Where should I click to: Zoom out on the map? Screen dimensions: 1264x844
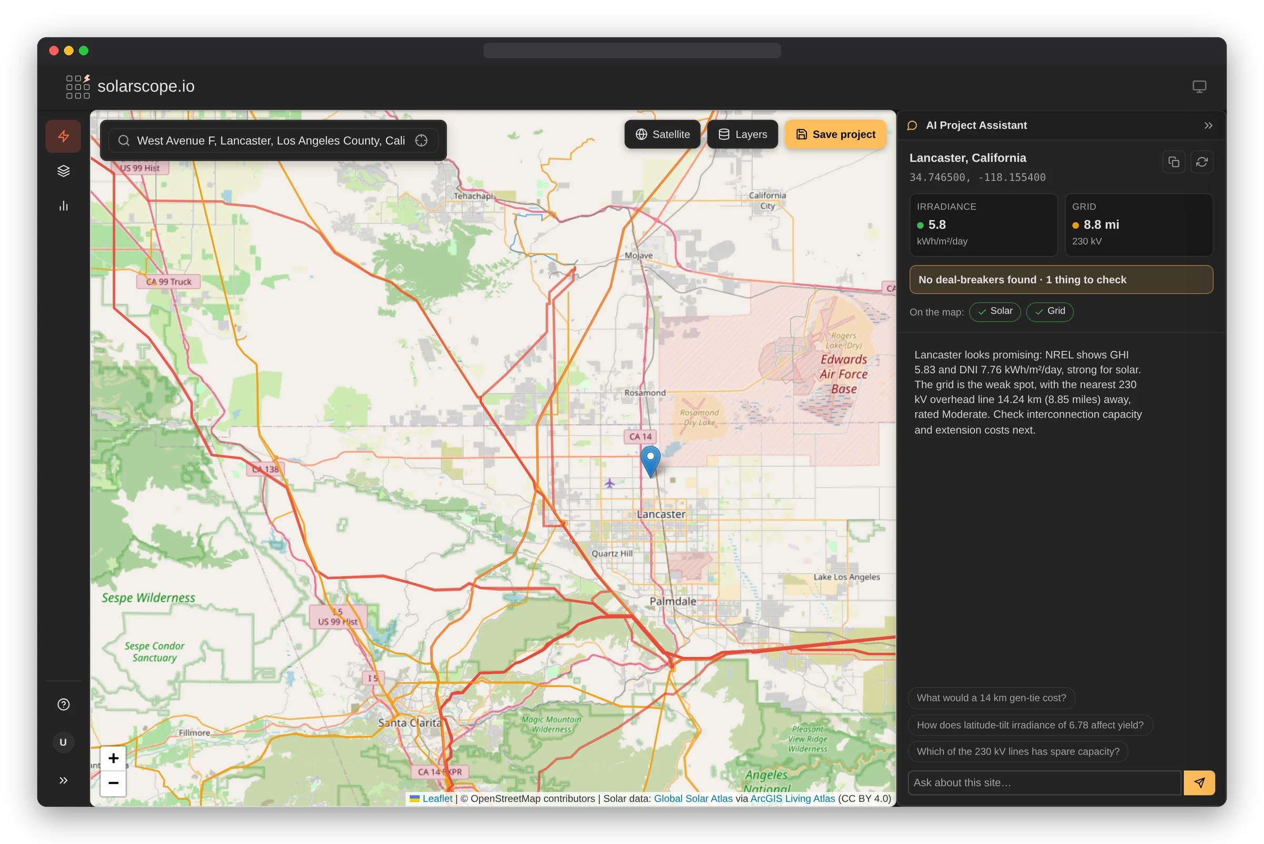pos(113,783)
